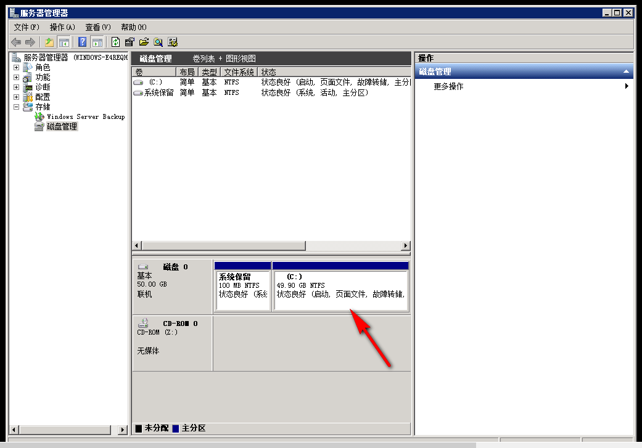
Task: Expand 更多操作 submenu arrow
Action: [x=627, y=86]
